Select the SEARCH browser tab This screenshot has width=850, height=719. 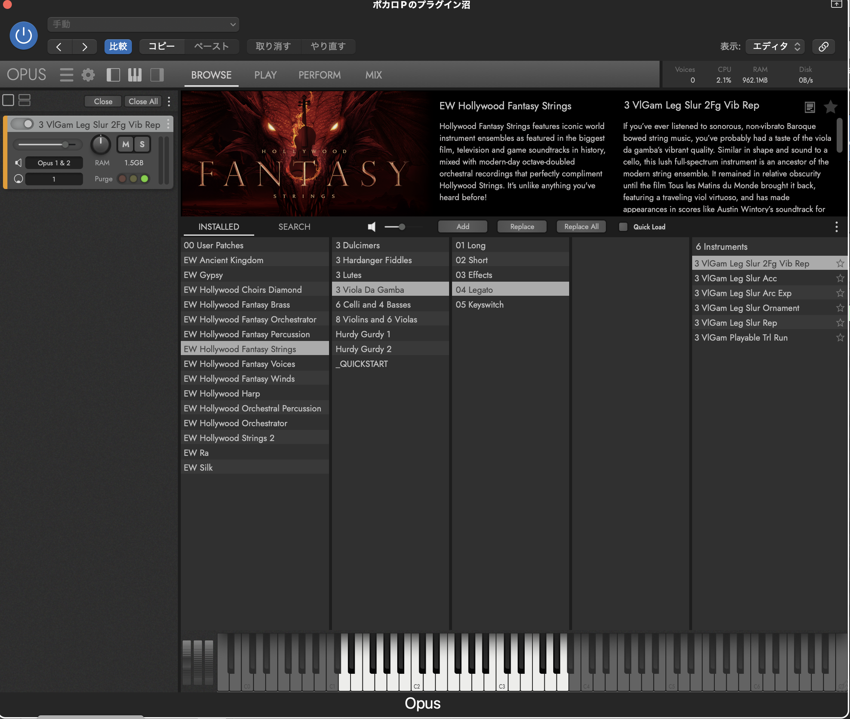[x=294, y=227]
